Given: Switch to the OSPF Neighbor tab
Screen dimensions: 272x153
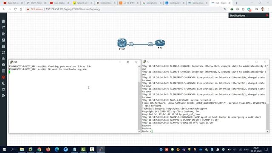Looking at the screenshot, I should click(36, 3).
